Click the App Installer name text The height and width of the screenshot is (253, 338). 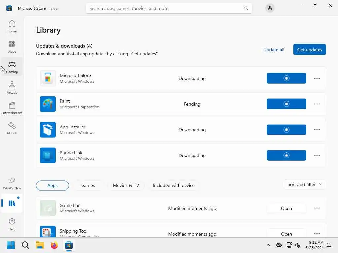click(x=72, y=127)
